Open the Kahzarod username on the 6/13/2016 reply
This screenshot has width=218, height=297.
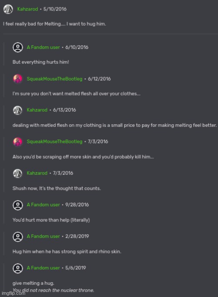[x=37, y=110]
